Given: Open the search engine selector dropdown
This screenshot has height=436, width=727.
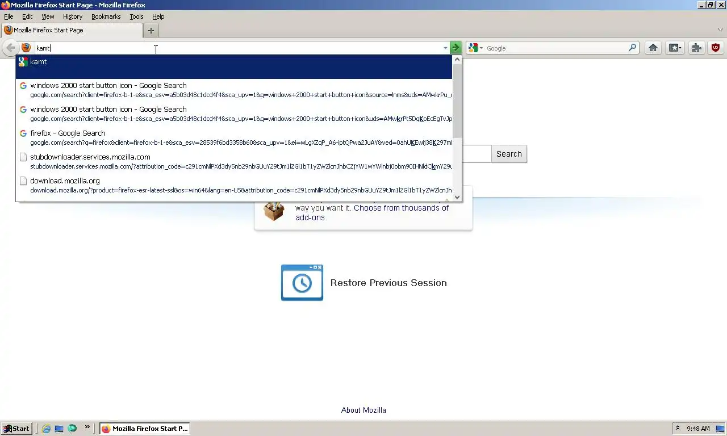Looking at the screenshot, I should point(481,48).
